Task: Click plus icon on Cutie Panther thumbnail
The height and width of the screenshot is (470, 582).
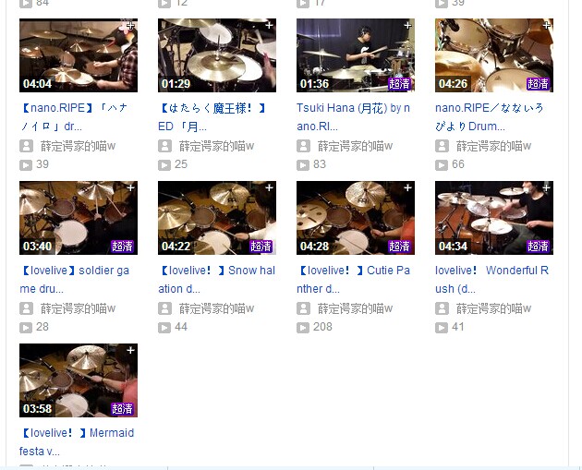Action: (x=407, y=187)
